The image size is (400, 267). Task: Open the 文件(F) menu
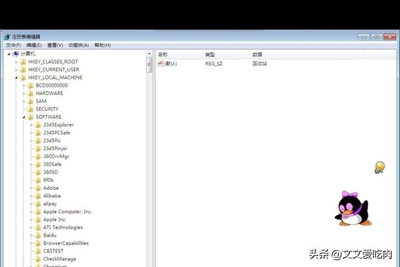tap(13, 45)
